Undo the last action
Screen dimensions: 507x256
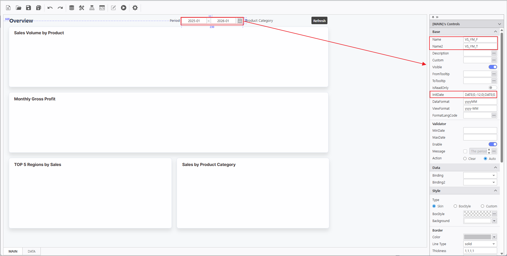click(50, 8)
